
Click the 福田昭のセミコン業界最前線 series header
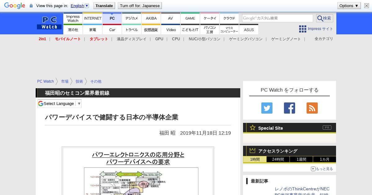(x=77, y=93)
